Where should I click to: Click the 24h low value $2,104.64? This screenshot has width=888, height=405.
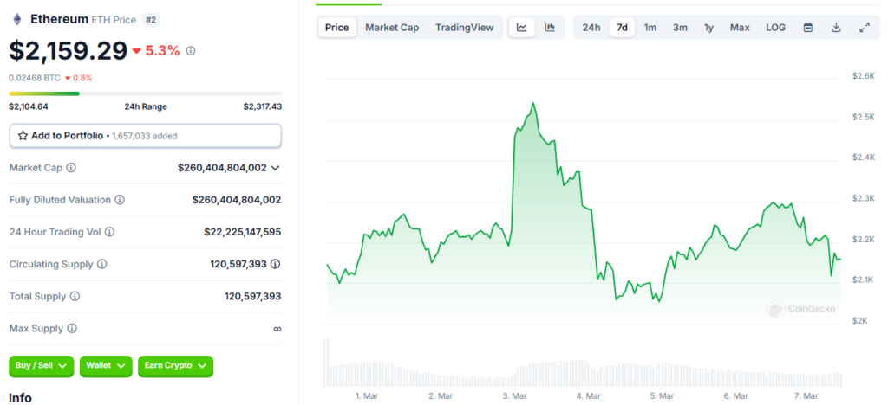29,106
